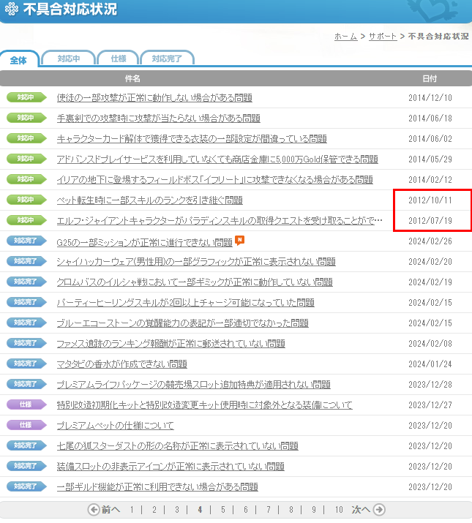This screenshot has height=523, width=472.
Task: Click date 2014/12/10
Action: coord(430,97)
